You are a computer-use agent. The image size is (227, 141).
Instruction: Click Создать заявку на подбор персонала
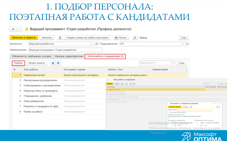[x=87, y=38]
